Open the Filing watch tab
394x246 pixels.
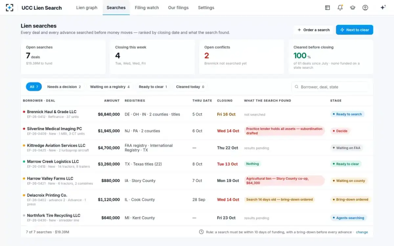(x=147, y=8)
